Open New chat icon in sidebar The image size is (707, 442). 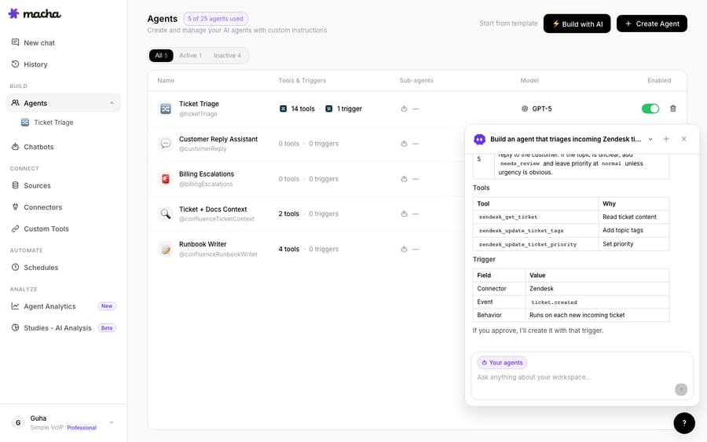click(x=16, y=42)
